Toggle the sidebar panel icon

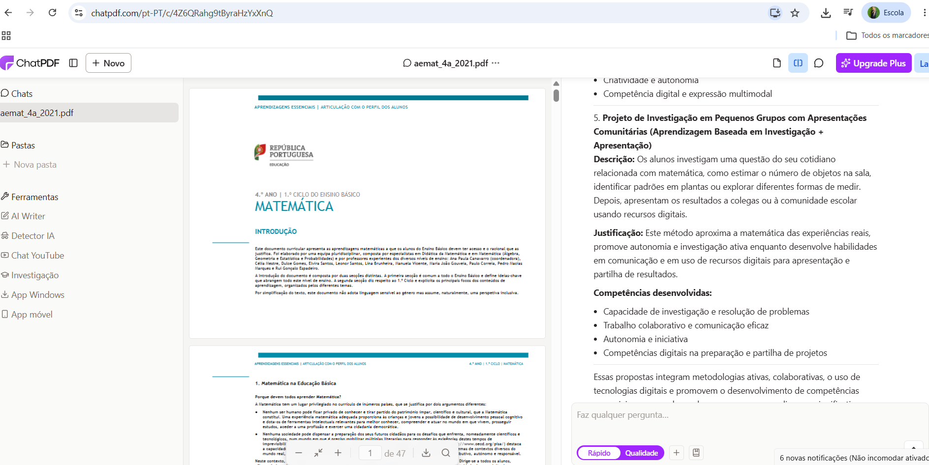[73, 63]
